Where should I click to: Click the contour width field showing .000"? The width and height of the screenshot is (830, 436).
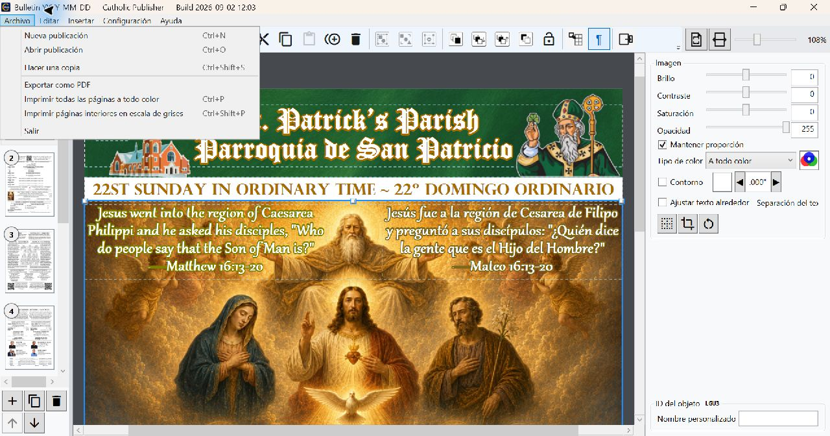[x=757, y=182]
